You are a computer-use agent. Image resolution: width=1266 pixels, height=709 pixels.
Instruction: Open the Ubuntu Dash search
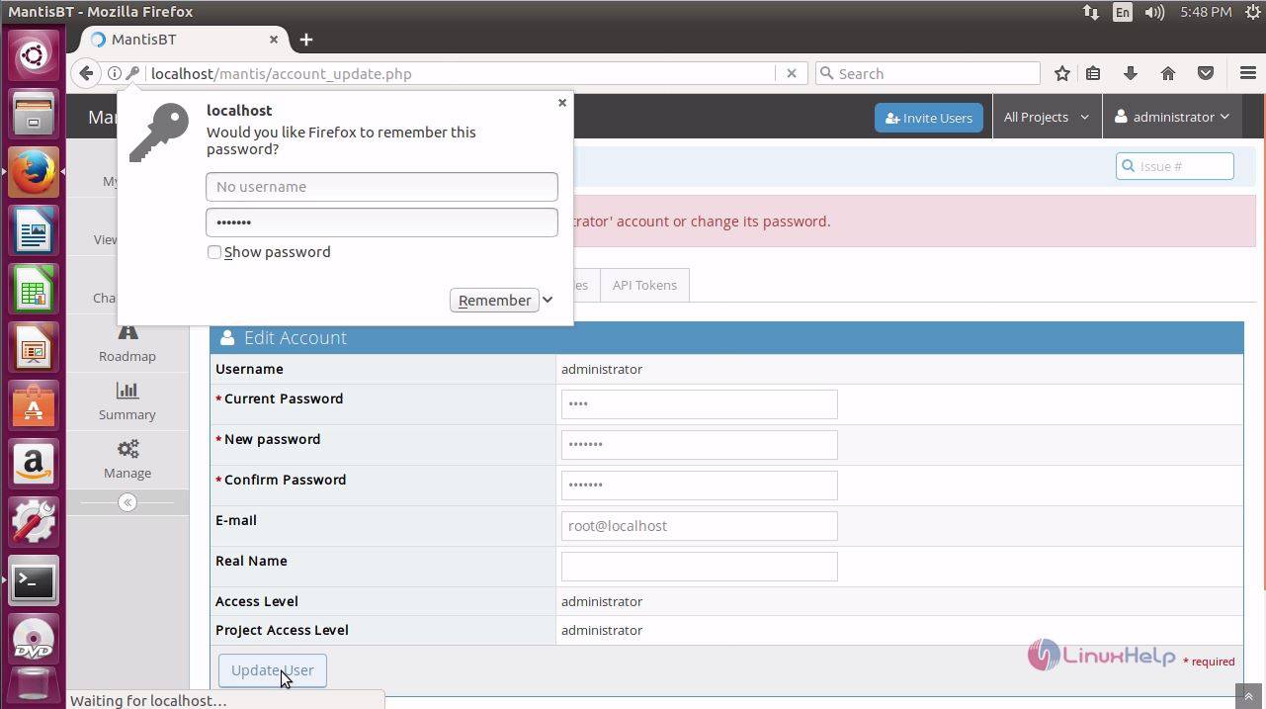tap(34, 55)
